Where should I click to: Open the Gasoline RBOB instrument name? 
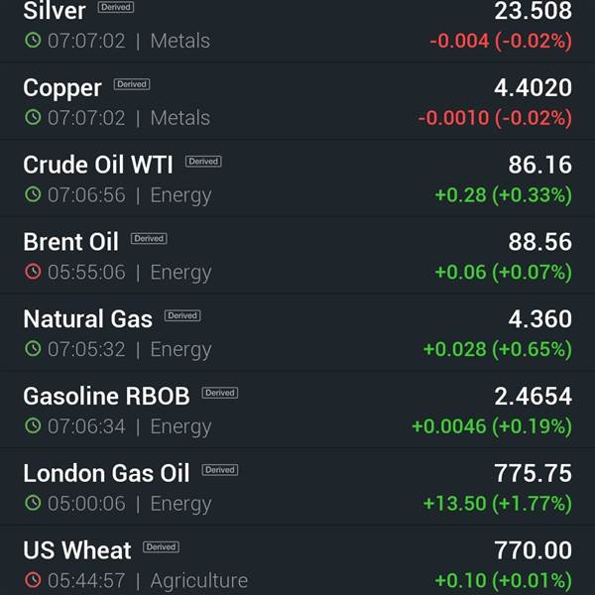click(106, 396)
